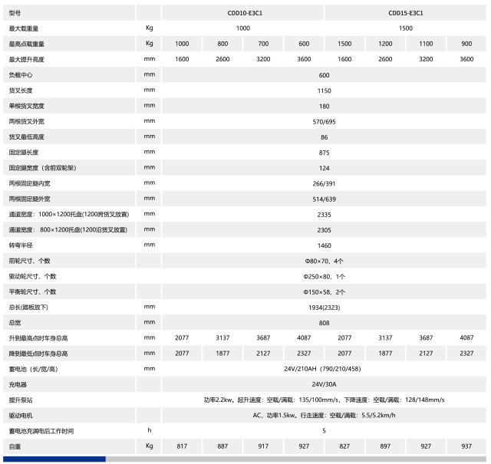Click the 600 value in 负载中心 row
This screenshot has height=464, width=491.
click(324, 75)
